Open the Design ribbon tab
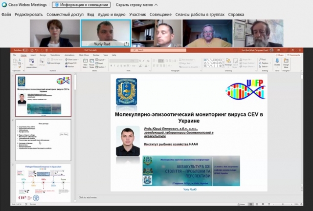This screenshot has height=211, width=313. (43, 55)
